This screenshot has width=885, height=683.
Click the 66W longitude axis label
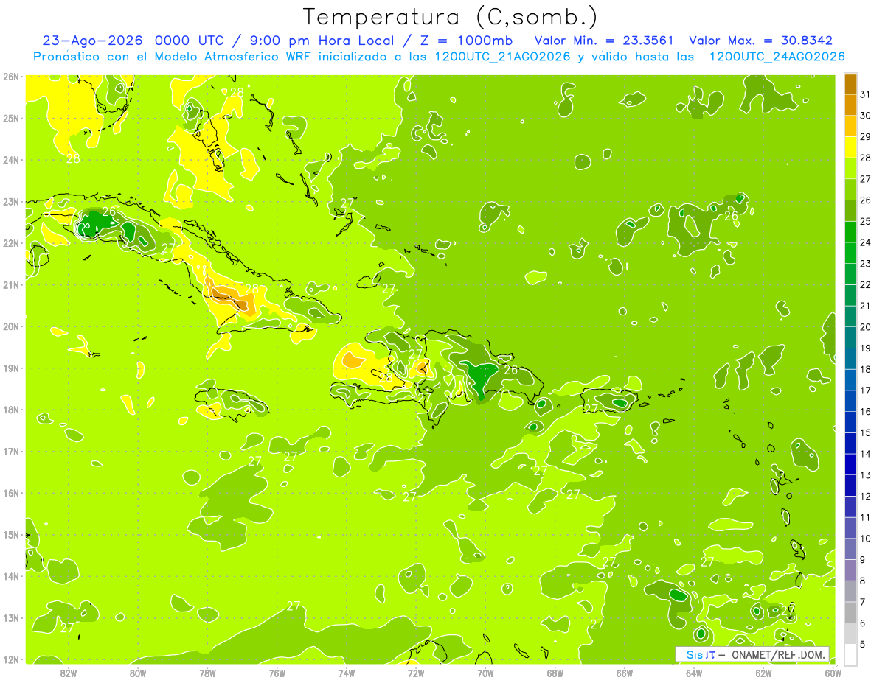[625, 673]
